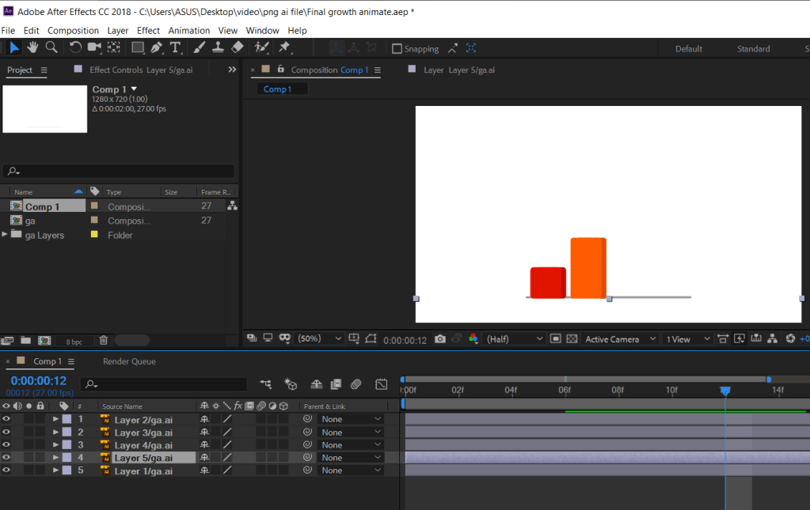Select the Type tool
The width and height of the screenshot is (810, 510).
(175, 48)
